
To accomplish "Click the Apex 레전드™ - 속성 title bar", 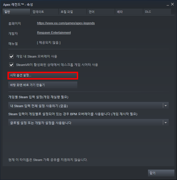I will [18, 5].
